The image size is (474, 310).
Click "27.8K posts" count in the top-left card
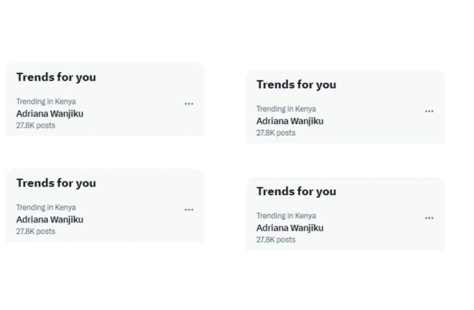coord(35,126)
